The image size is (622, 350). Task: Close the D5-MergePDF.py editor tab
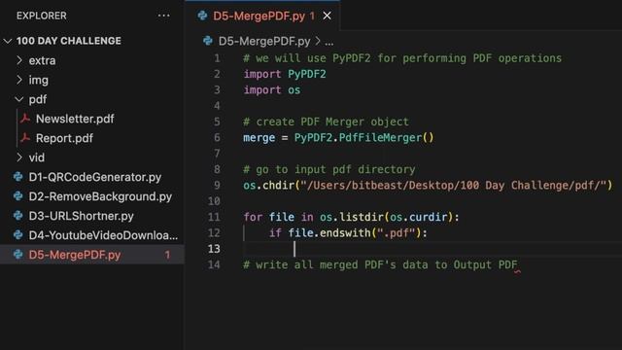pyautogui.click(x=327, y=16)
